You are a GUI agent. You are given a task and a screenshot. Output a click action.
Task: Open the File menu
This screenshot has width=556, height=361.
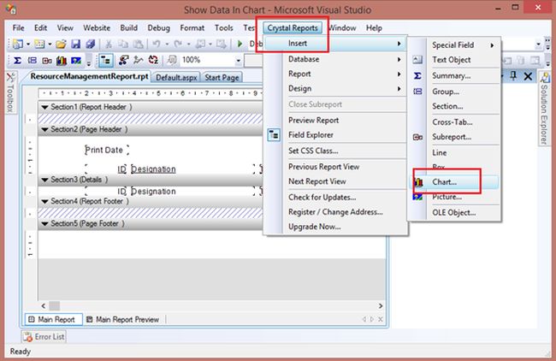[x=19, y=27]
